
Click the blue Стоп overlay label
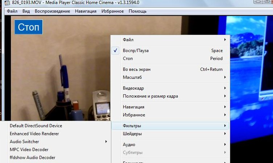coord(29,27)
